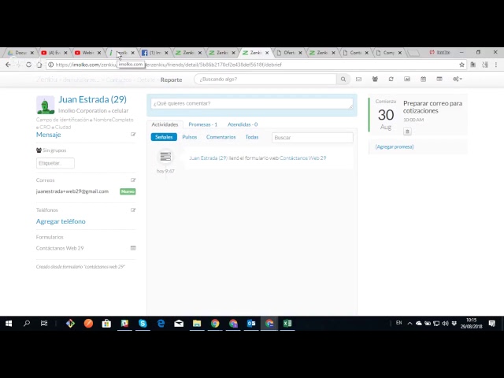Select the Pulsos filter

coord(190,137)
